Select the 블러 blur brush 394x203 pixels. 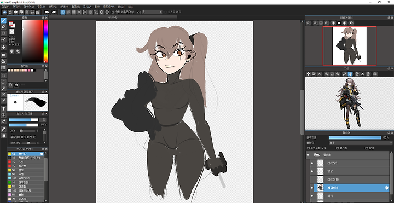[x=26, y=195]
